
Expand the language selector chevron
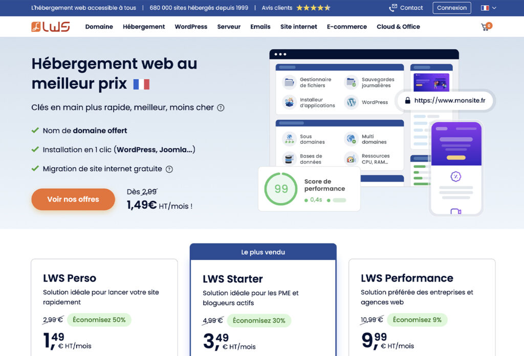coord(494,8)
